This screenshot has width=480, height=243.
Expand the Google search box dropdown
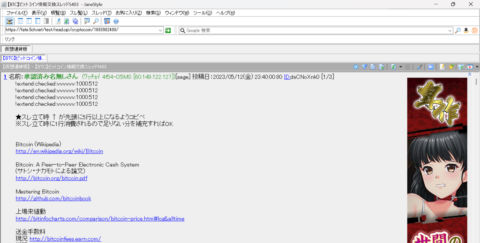(450, 30)
